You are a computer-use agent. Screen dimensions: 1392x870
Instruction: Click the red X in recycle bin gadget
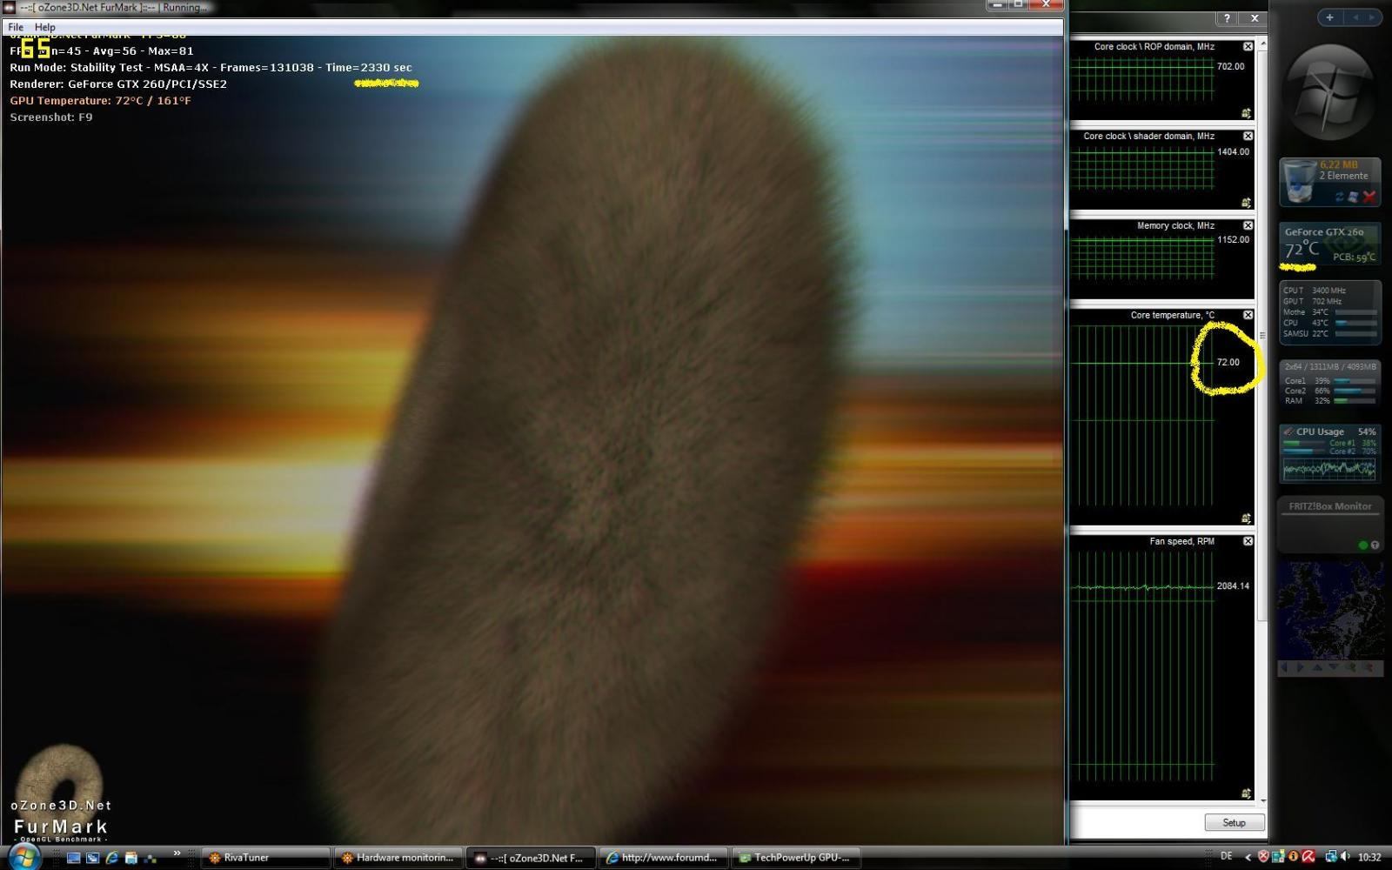(x=1369, y=197)
